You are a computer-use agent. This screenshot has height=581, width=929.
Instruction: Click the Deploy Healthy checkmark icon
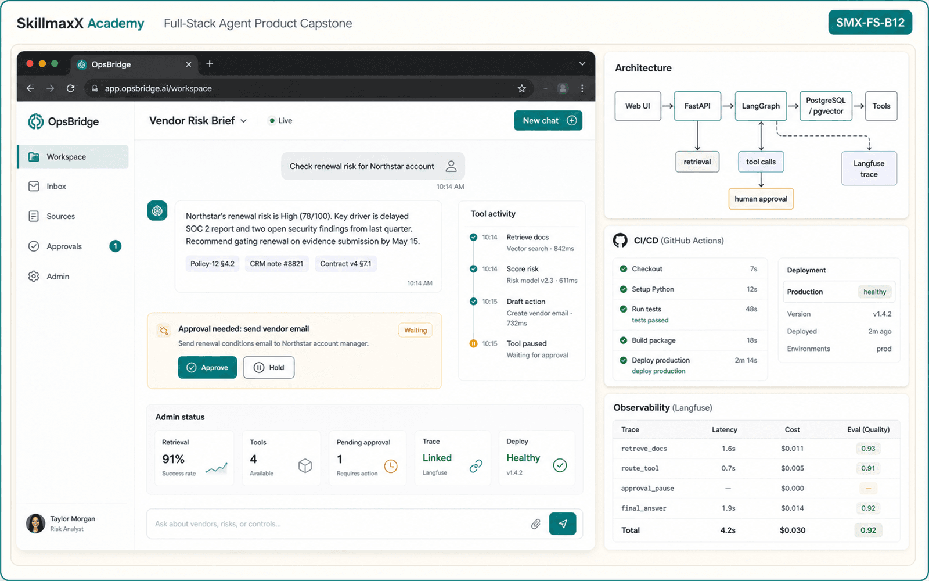point(560,465)
